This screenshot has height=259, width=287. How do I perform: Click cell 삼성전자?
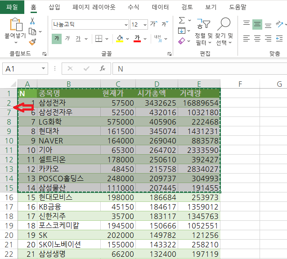click(x=69, y=103)
